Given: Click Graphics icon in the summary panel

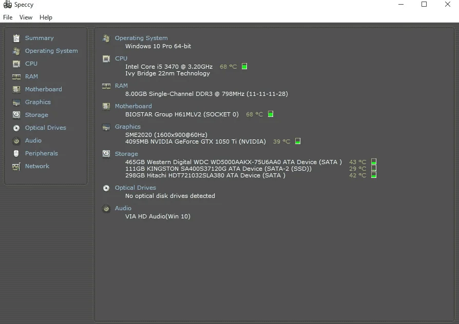Looking at the screenshot, I should pos(106,127).
